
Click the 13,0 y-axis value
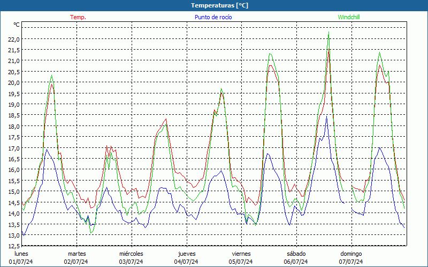(14, 235)
